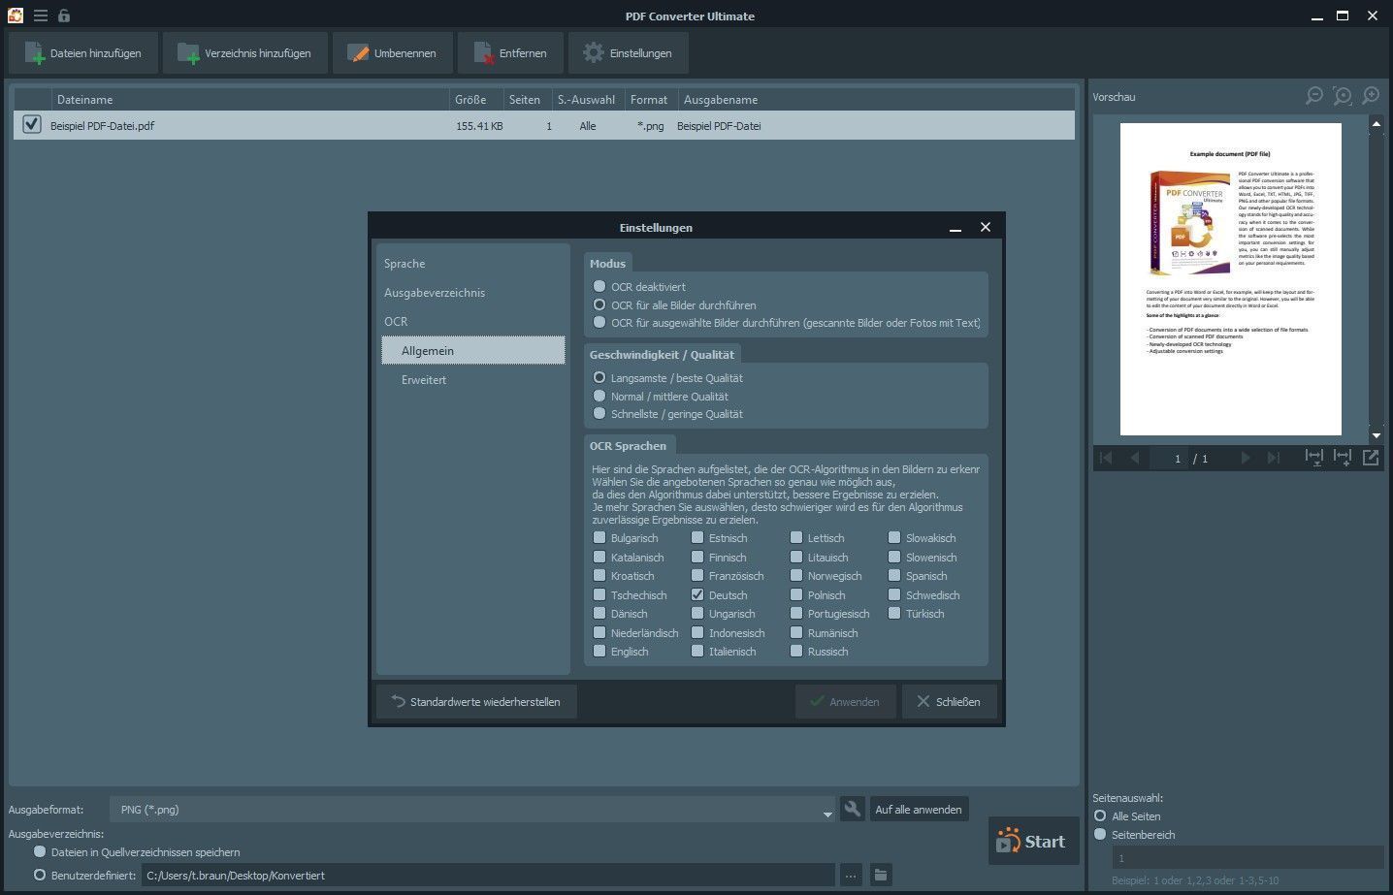Open preview in external window icon
Image resolution: width=1393 pixels, height=895 pixels.
coord(1371,458)
